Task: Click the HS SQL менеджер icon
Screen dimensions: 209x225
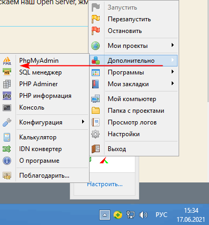Action: pos(7,72)
